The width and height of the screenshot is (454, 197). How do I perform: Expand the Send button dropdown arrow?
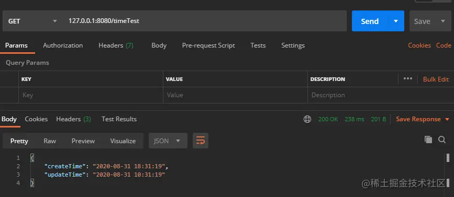point(396,21)
